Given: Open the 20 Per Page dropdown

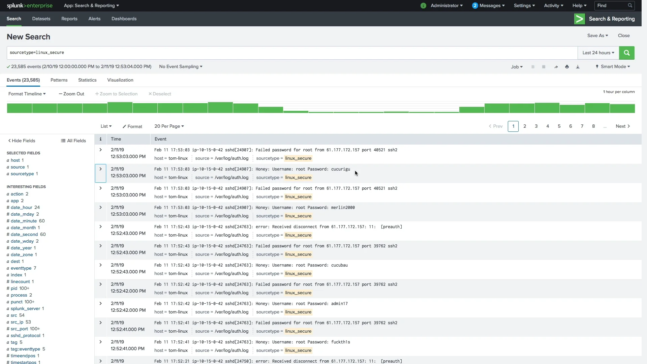Looking at the screenshot, I should [x=169, y=126].
